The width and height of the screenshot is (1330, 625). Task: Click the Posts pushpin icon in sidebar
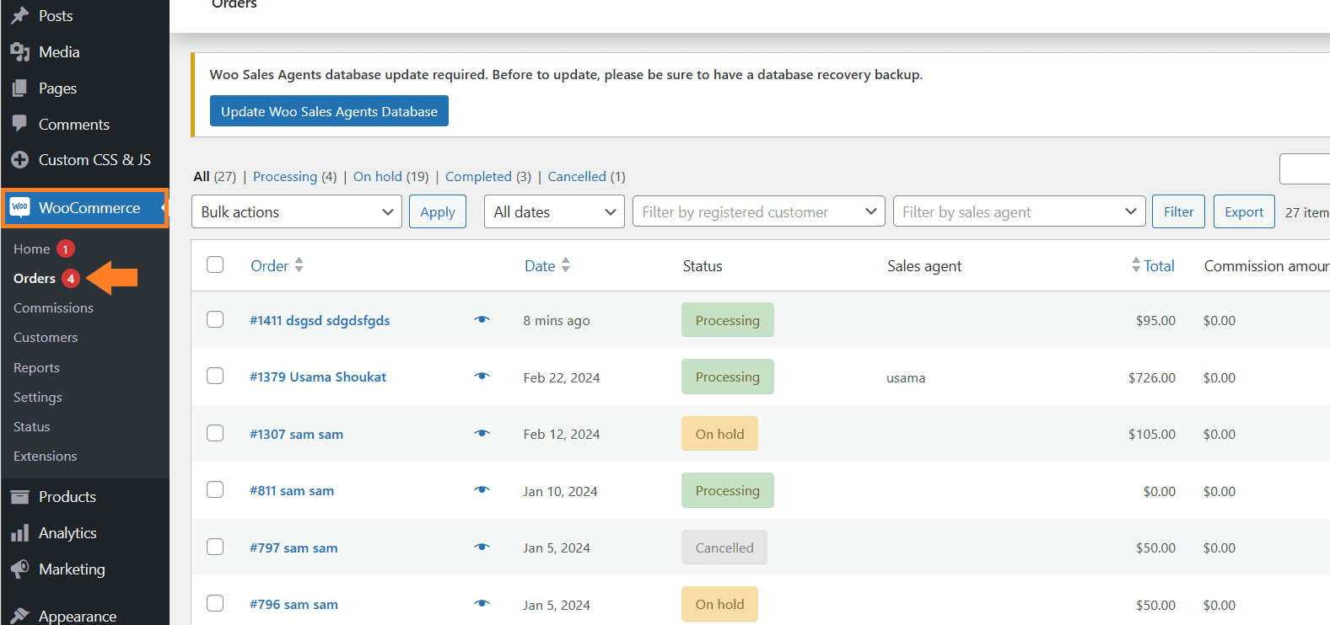tap(20, 16)
